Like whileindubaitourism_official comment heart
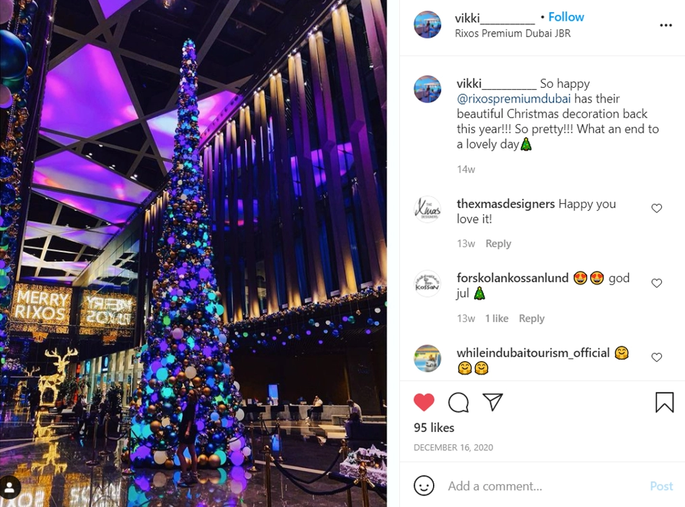The width and height of the screenshot is (685, 507). 657,357
